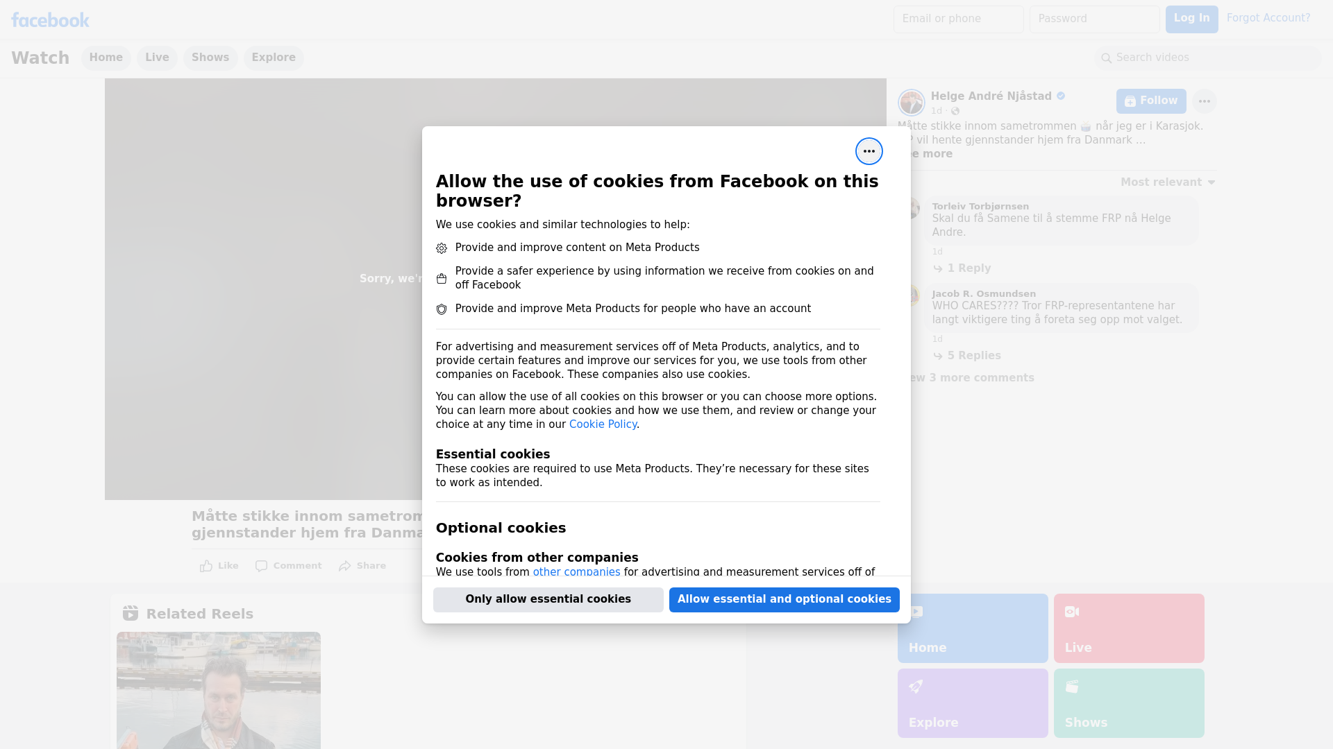Click Forgot Account? link
Screen dimensions: 1333x749
1268,18
